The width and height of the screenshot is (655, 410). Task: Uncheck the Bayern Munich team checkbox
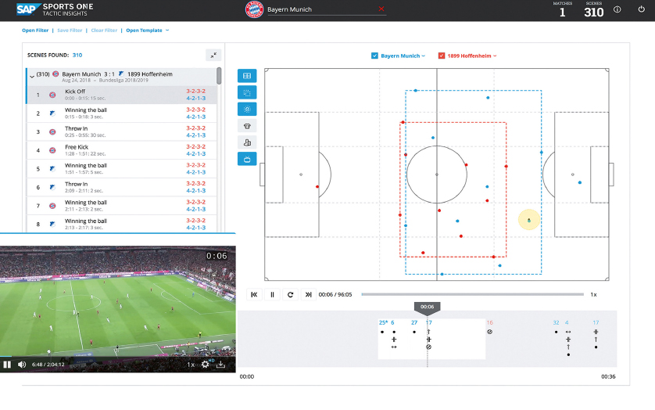[x=374, y=56]
